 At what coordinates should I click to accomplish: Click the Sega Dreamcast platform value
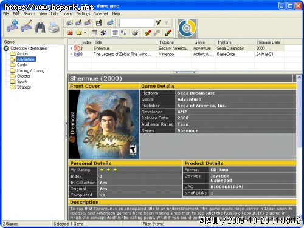coord(196,93)
